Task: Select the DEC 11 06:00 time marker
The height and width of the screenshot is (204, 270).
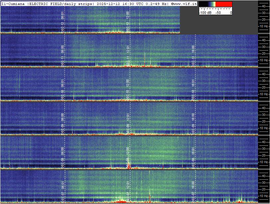Action: (63, 55)
